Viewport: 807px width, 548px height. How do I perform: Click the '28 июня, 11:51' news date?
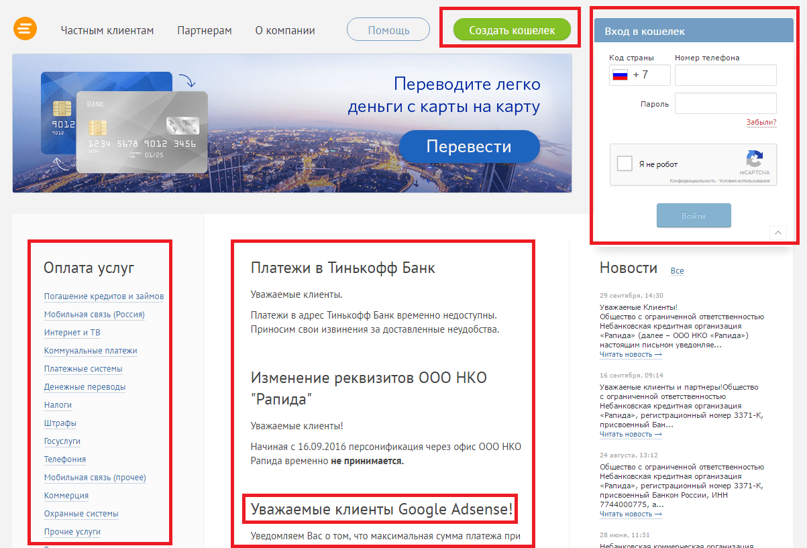point(625,535)
